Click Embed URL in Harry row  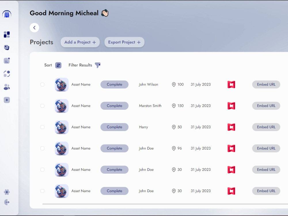click(266, 127)
